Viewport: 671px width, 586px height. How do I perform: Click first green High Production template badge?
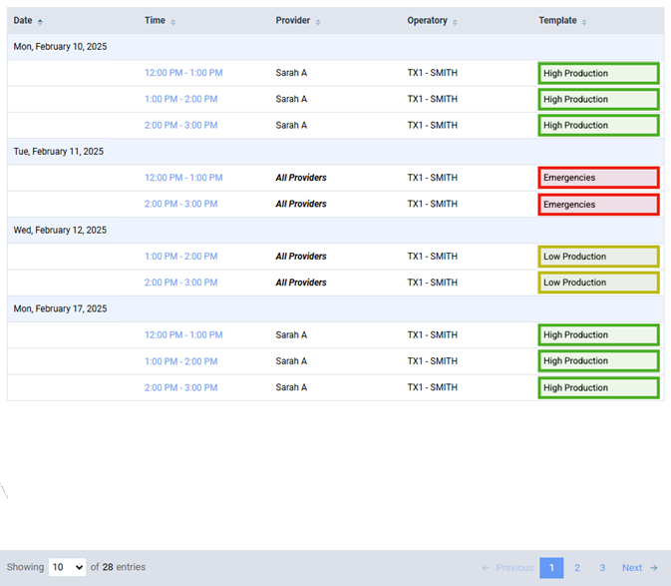tap(598, 73)
